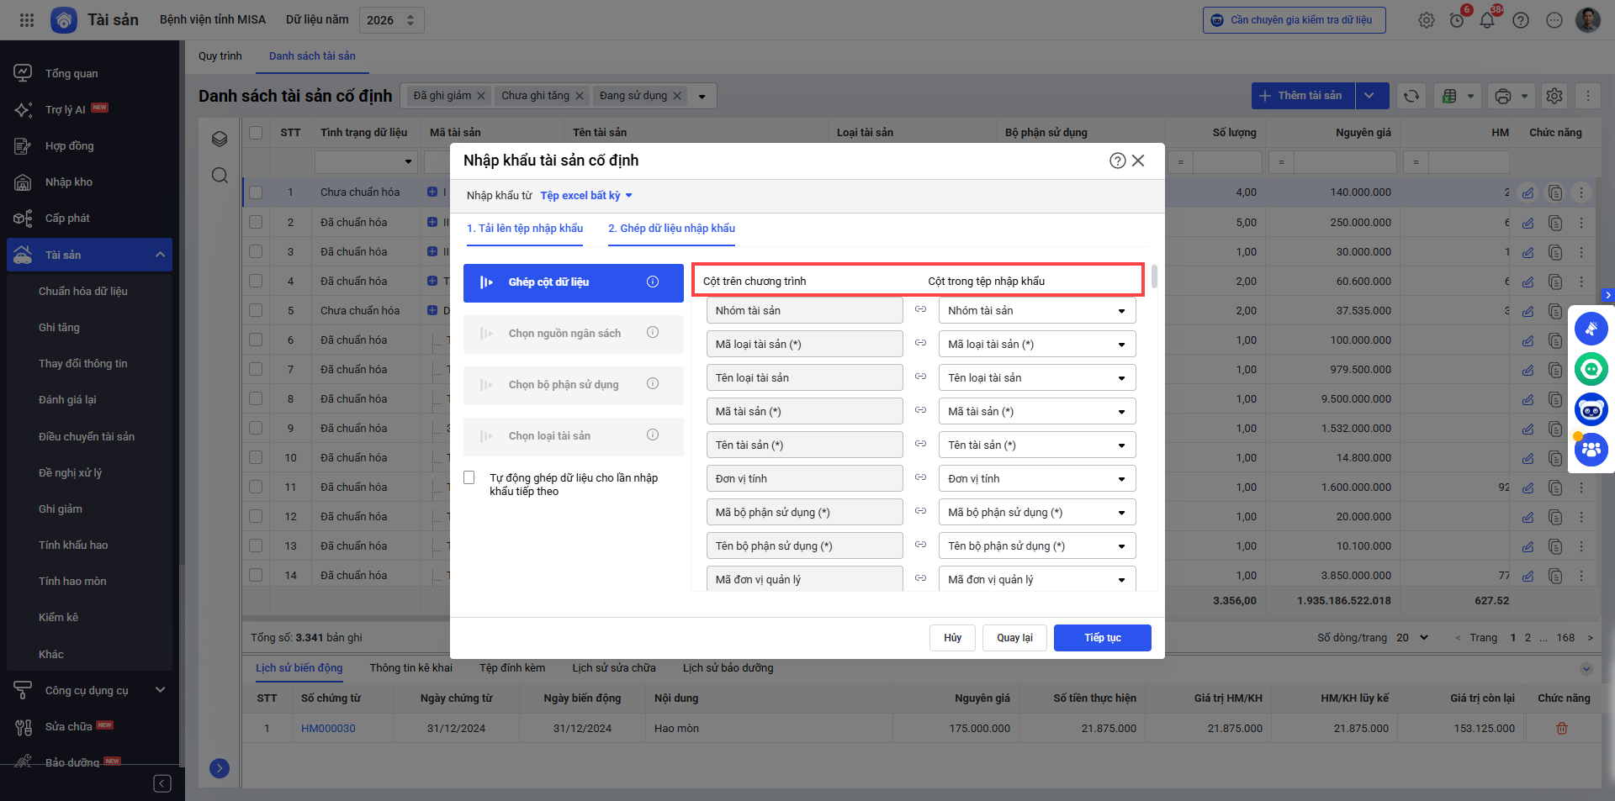1615x801 pixels.
Task: Open the list settings gear icon
Action: (x=1554, y=96)
